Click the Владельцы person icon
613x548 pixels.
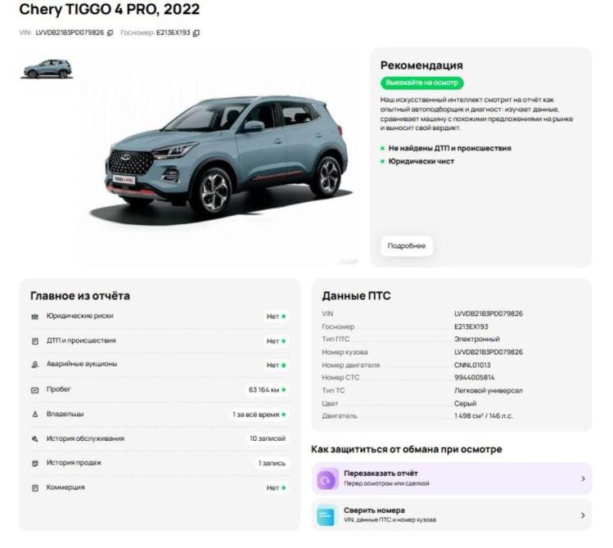coord(35,415)
